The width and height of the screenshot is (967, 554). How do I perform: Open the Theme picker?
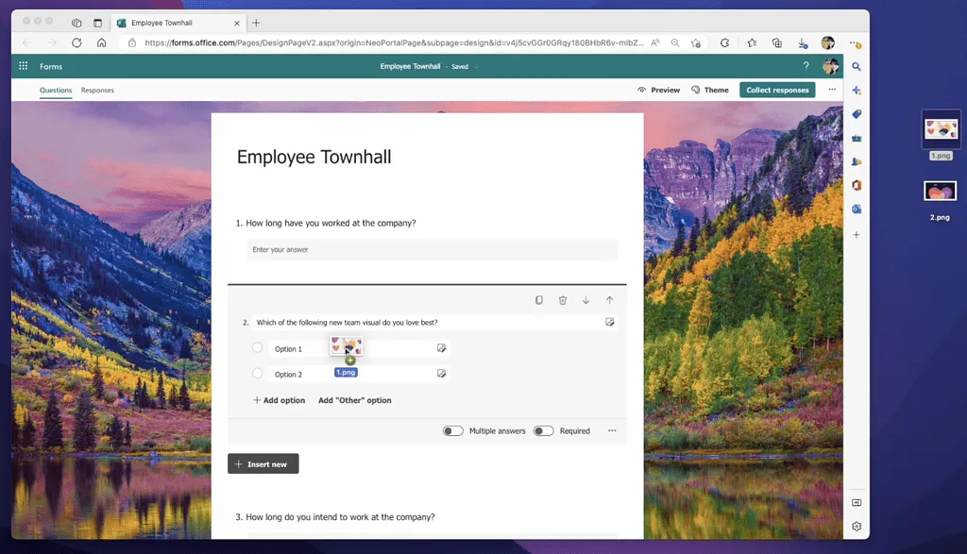(x=710, y=90)
